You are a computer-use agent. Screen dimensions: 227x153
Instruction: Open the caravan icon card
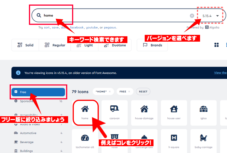pos(115,113)
